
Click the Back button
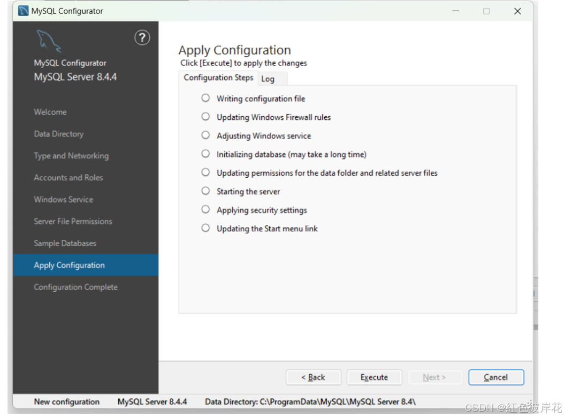point(313,377)
